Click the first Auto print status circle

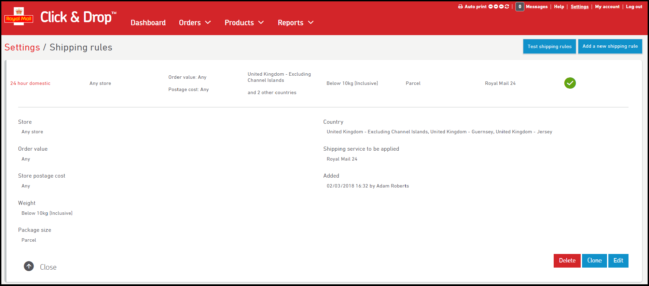pyautogui.click(x=491, y=6)
